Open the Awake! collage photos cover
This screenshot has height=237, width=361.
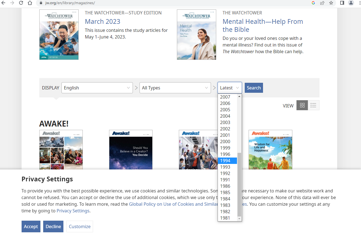coord(61,150)
